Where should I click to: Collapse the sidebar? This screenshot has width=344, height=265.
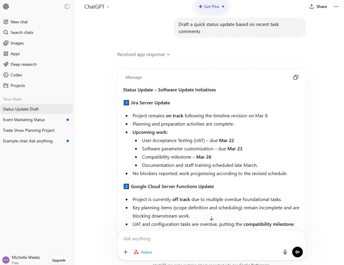pos(66,6)
